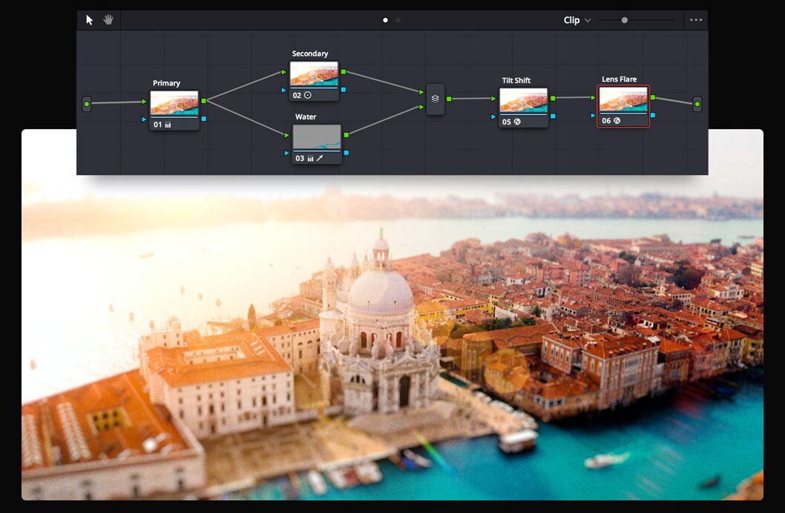Select the Tilt Shift node thumbnail
Image resolution: width=785 pixels, height=513 pixels.
coord(523,100)
